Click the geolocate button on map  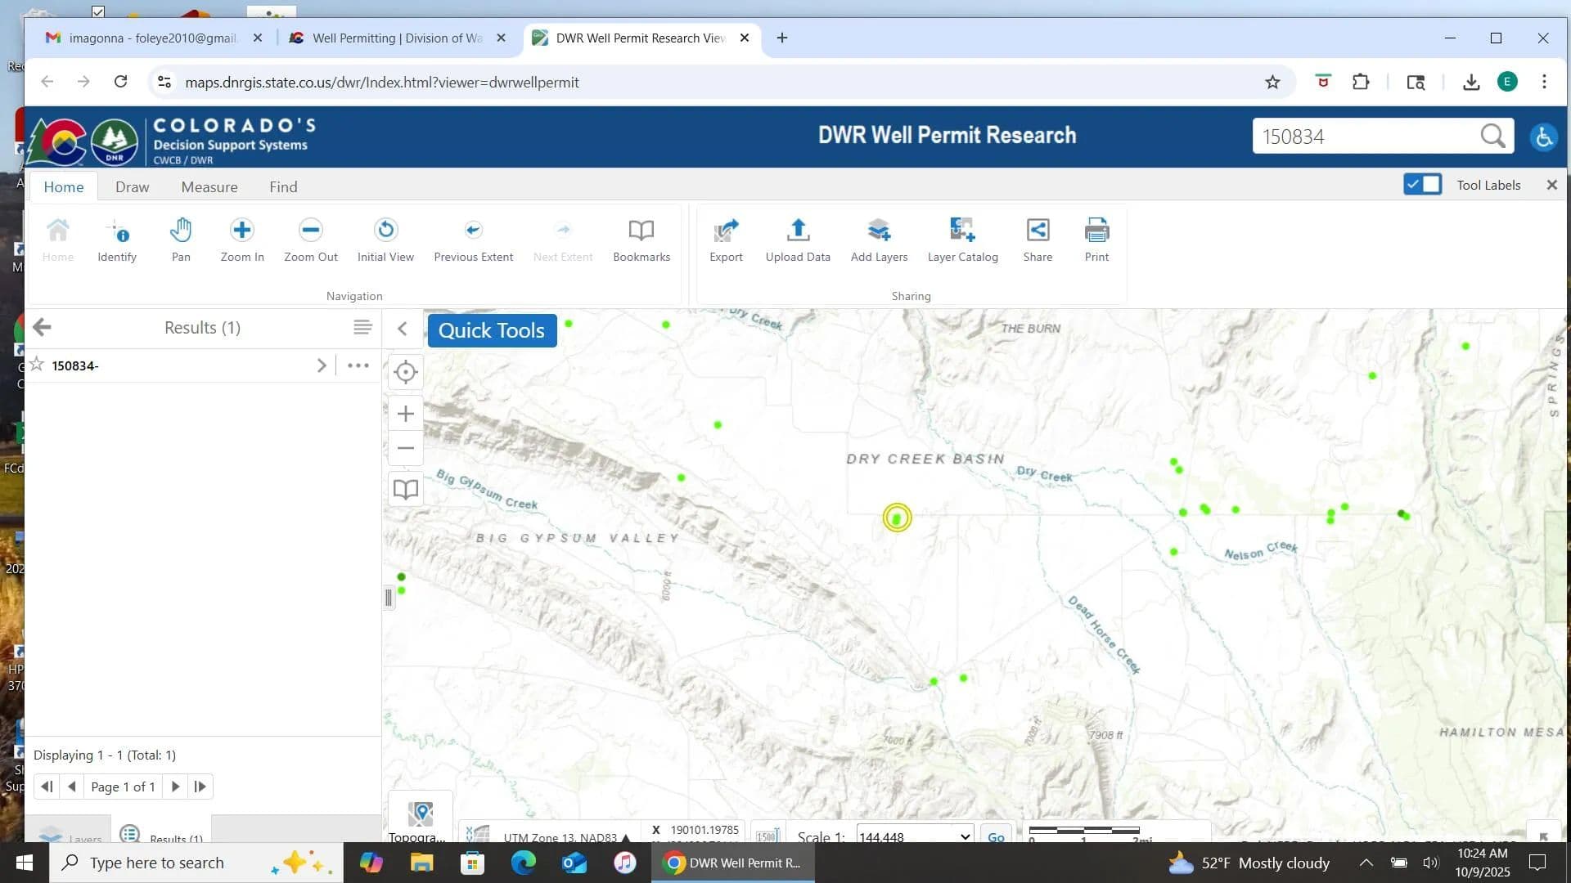(406, 372)
